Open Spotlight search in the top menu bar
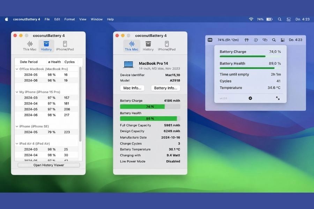The height and width of the screenshot is (209, 314). click(x=279, y=19)
